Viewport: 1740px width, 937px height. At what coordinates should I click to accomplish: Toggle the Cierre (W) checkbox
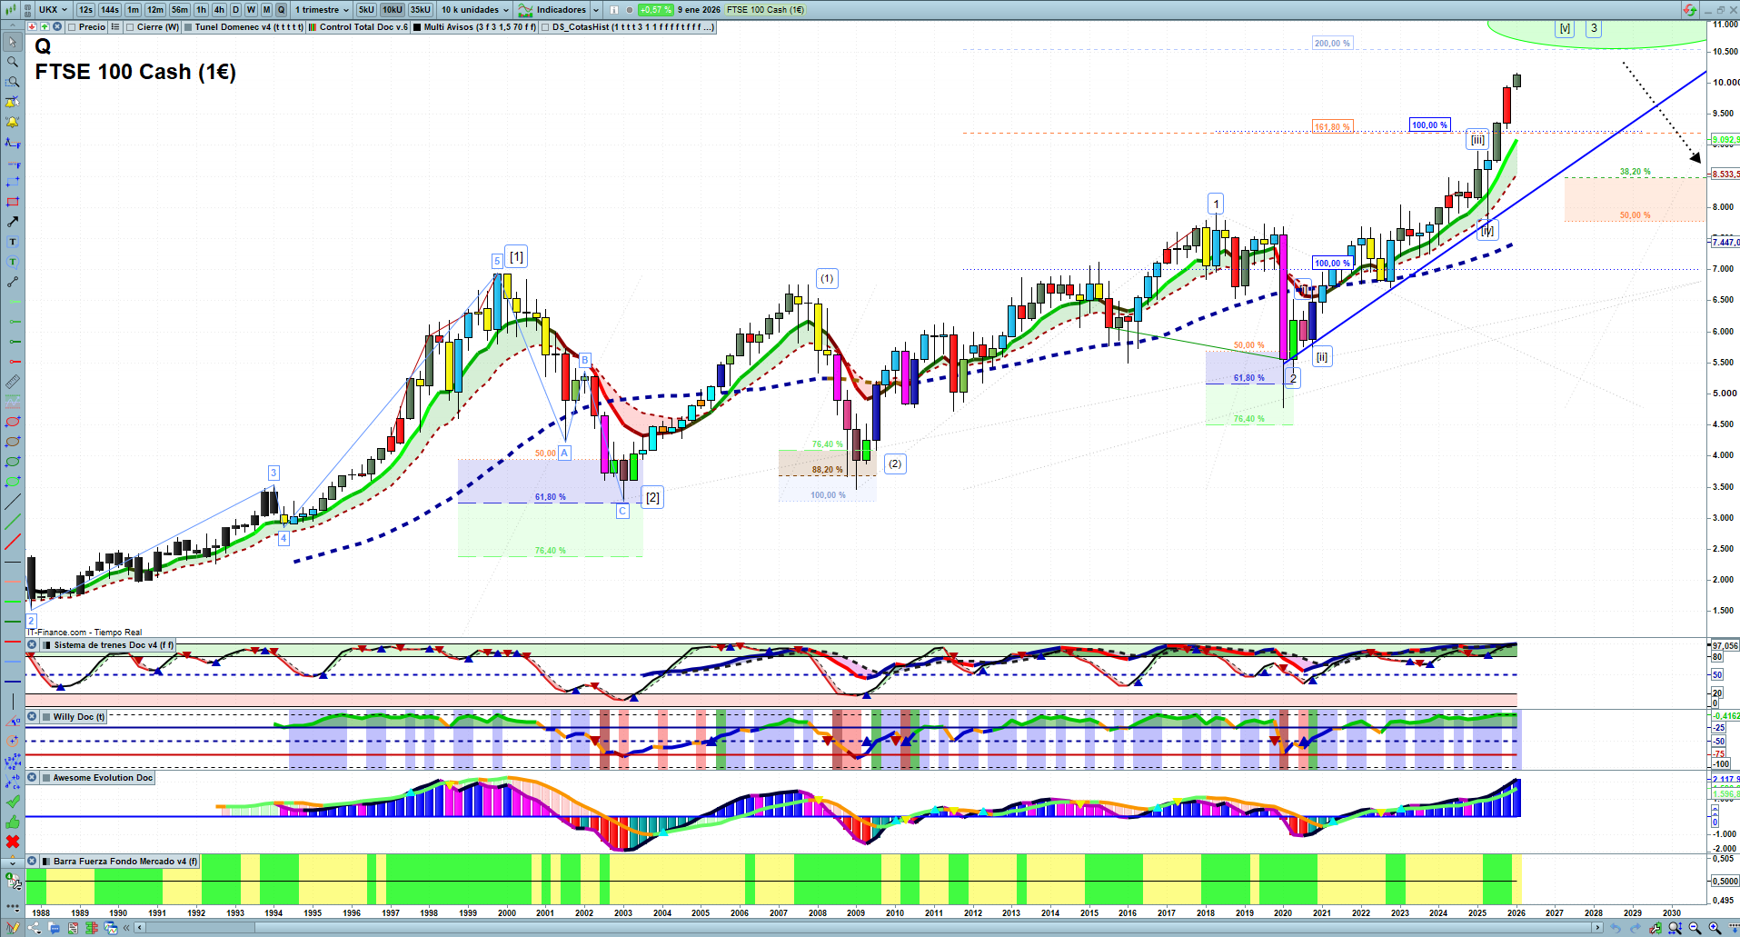(x=130, y=27)
